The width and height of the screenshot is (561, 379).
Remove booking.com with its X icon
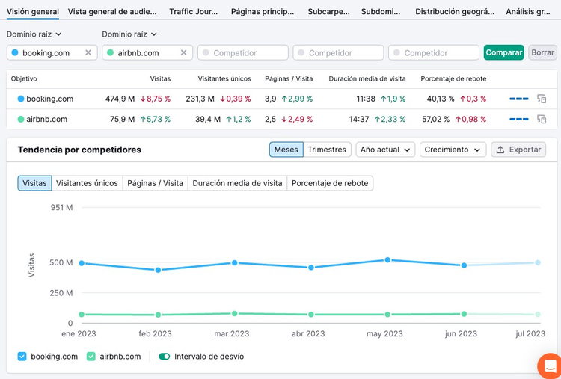point(88,52)
